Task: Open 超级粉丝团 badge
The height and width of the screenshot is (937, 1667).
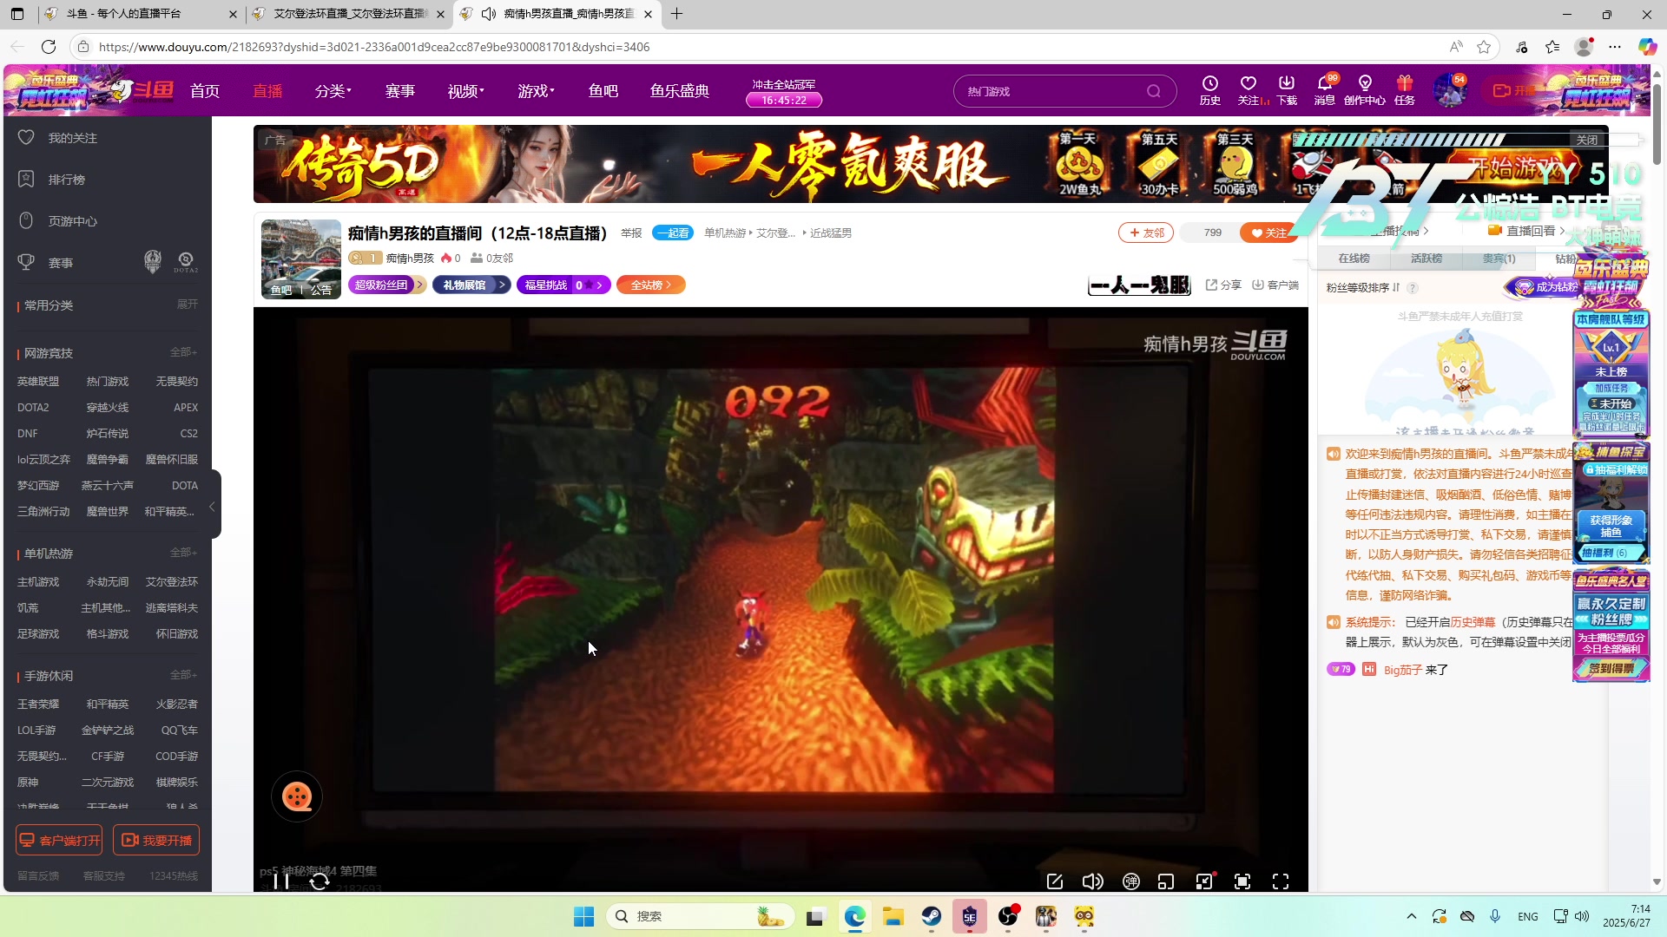Action: pyautogui.click(x=387, y=285)
